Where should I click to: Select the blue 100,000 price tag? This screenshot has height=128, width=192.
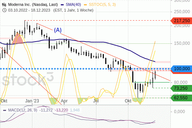[x=181, y=69]
